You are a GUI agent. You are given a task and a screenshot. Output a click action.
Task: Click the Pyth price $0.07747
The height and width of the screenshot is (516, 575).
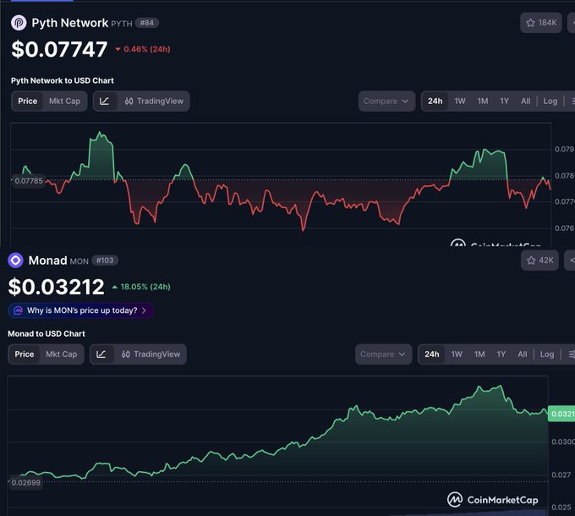point(59,49)
